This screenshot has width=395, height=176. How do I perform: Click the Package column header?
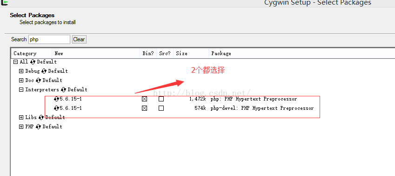pyautogui.click(x=302, y=53)
